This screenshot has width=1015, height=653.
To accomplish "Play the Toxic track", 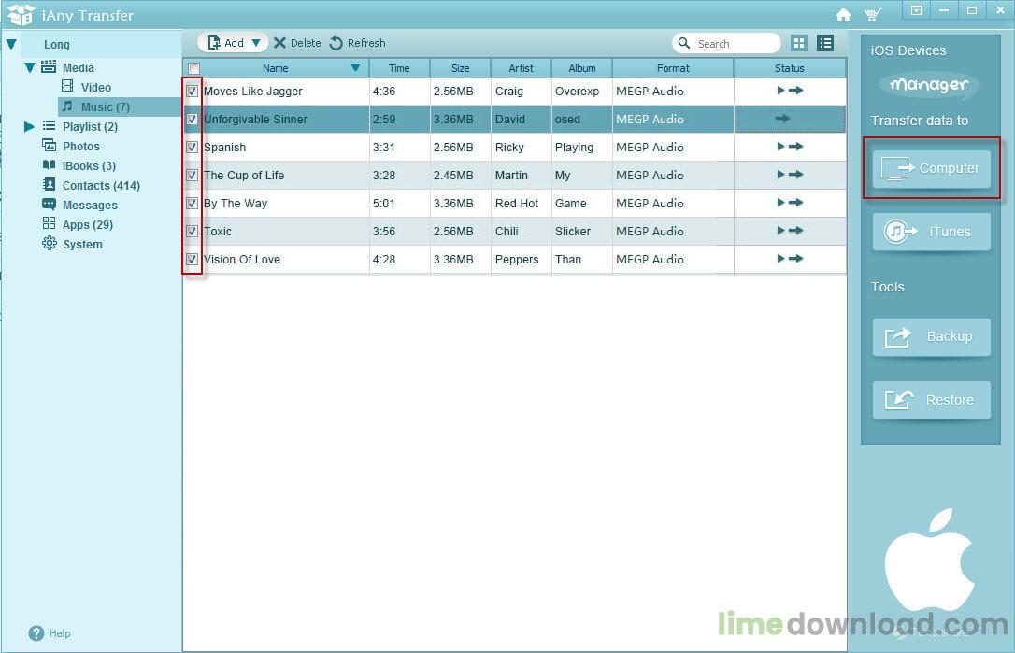I will (x=780, y=231).
